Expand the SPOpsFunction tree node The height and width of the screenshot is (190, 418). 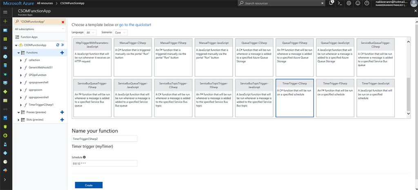click(x=21, y=75)
